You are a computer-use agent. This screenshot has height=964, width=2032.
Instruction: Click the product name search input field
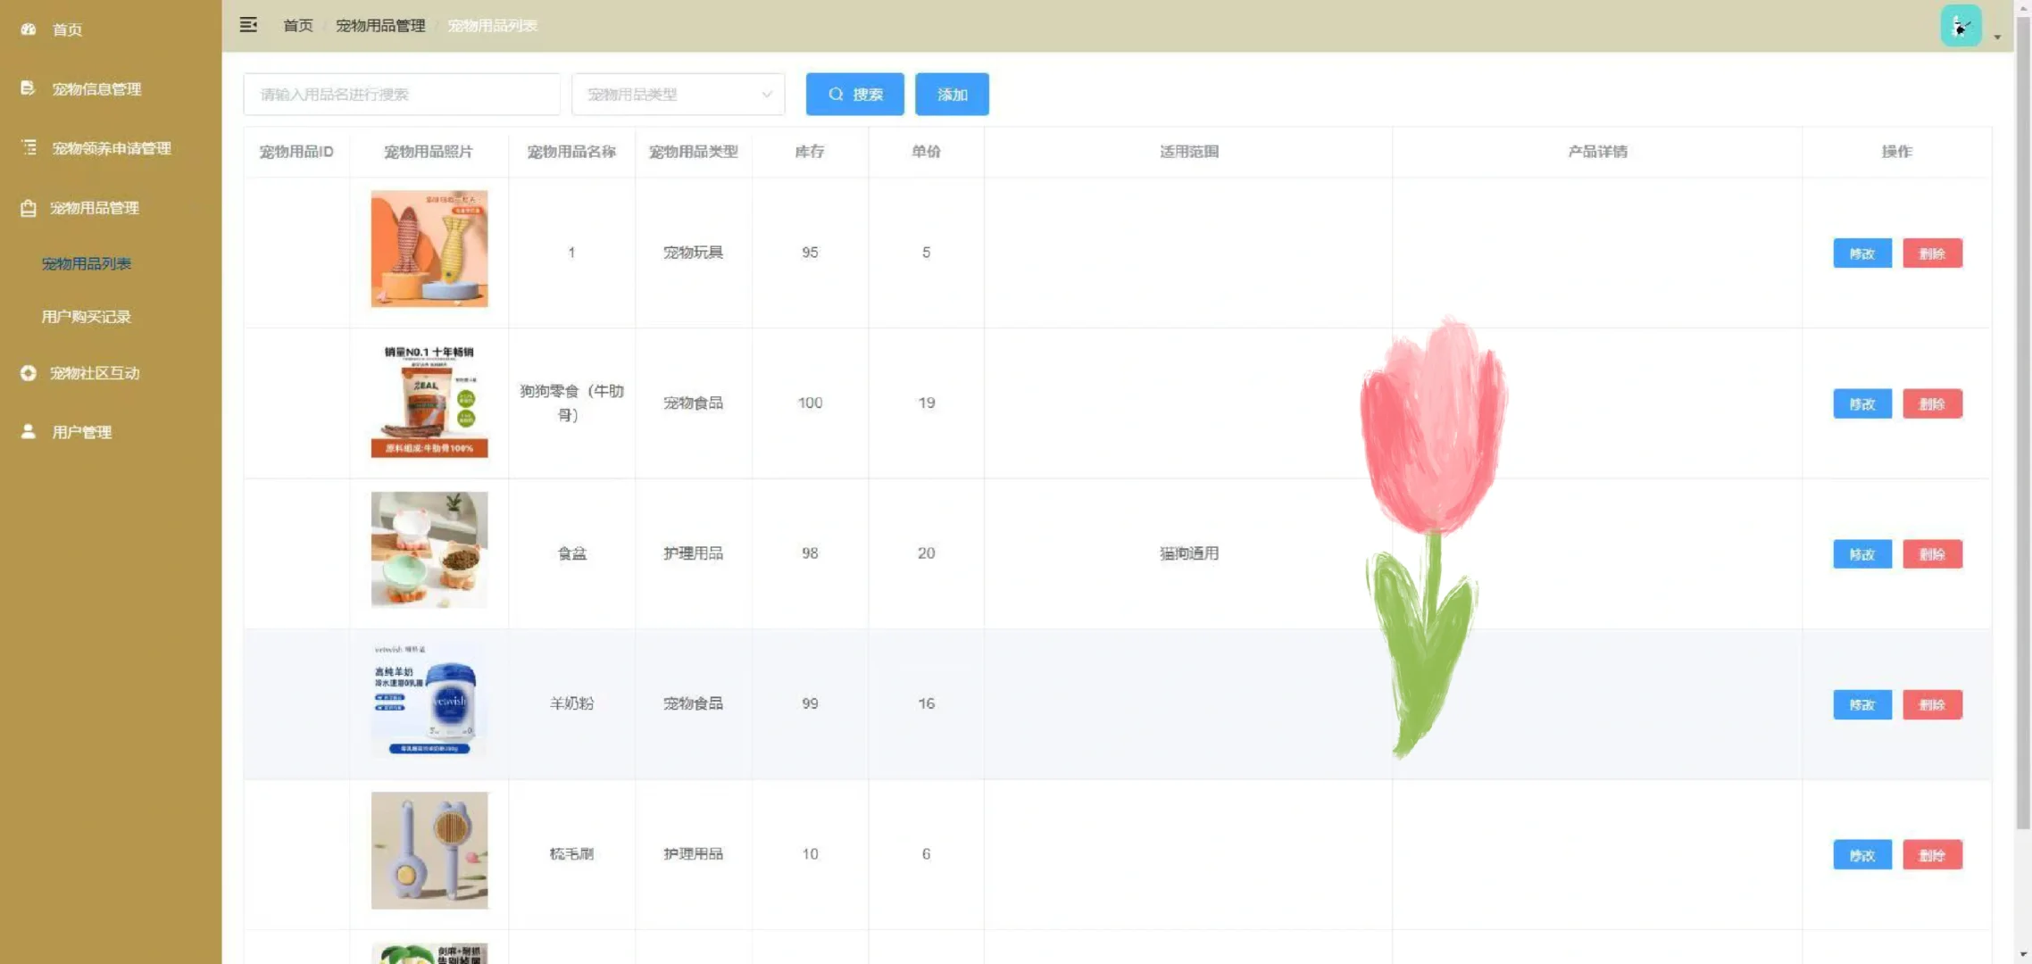tap(400, 94)
